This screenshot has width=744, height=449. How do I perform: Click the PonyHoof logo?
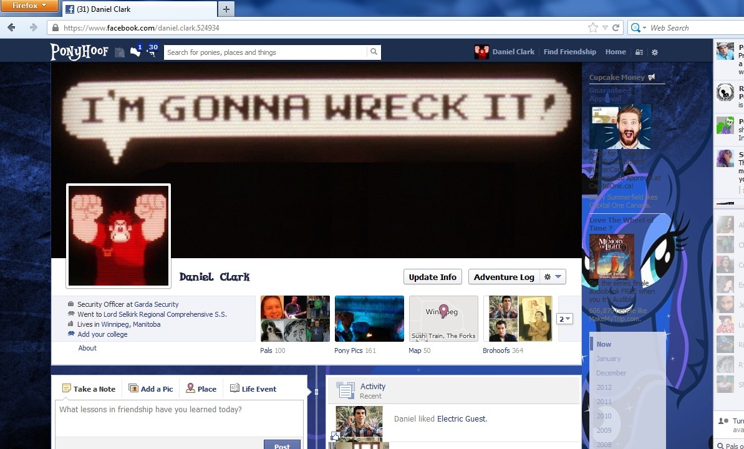[79, 52]
